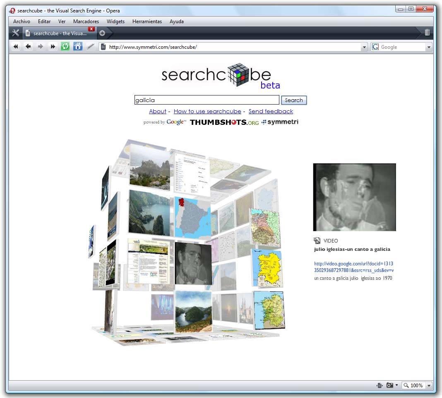Screen dimensions: 442x398
Task: Click the wand pencil toolbar icon
Action: click(x=90, y=46)
